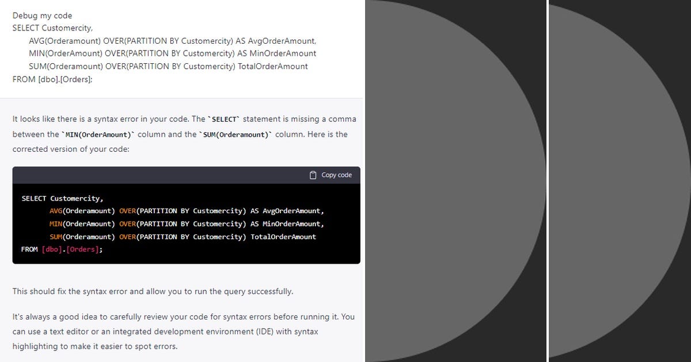Click the Debug my code prompt text
The height and width of the screenshot is (362, 691).
pos(41,16)
